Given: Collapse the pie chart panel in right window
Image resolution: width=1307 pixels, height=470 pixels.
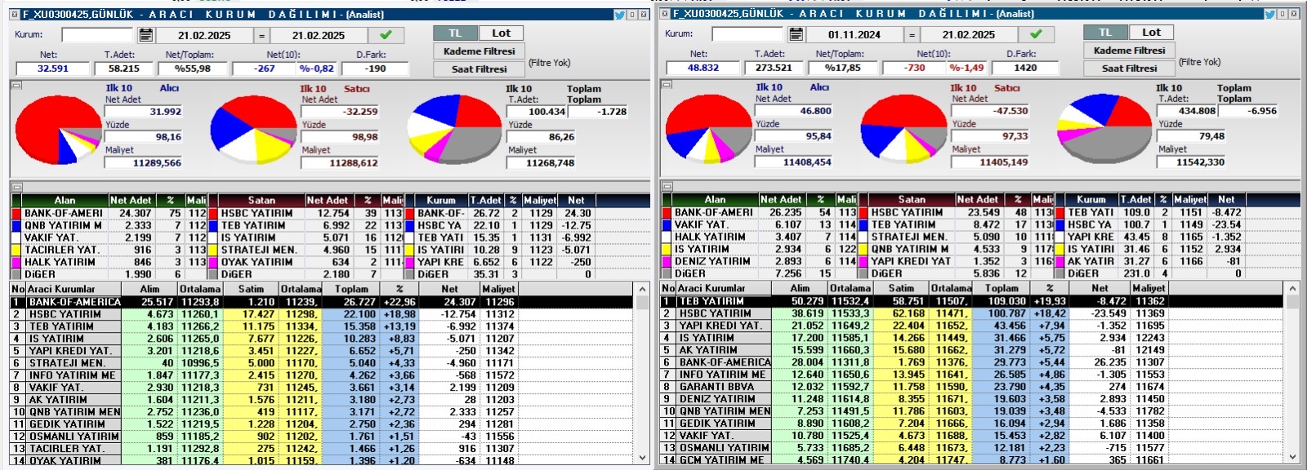Looking at the screenshot, I should [665, 83].
